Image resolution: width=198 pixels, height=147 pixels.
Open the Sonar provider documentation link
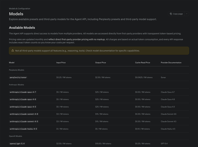(163, 77)
